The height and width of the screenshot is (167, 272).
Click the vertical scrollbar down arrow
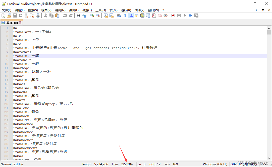pos(269,158)
